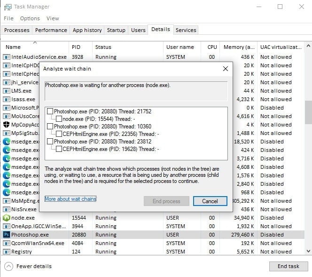Check node.exe PID 15544 checkbox
Image resolution: width=312 pixels, height=277 pixels.
click(x=59, y=119)
